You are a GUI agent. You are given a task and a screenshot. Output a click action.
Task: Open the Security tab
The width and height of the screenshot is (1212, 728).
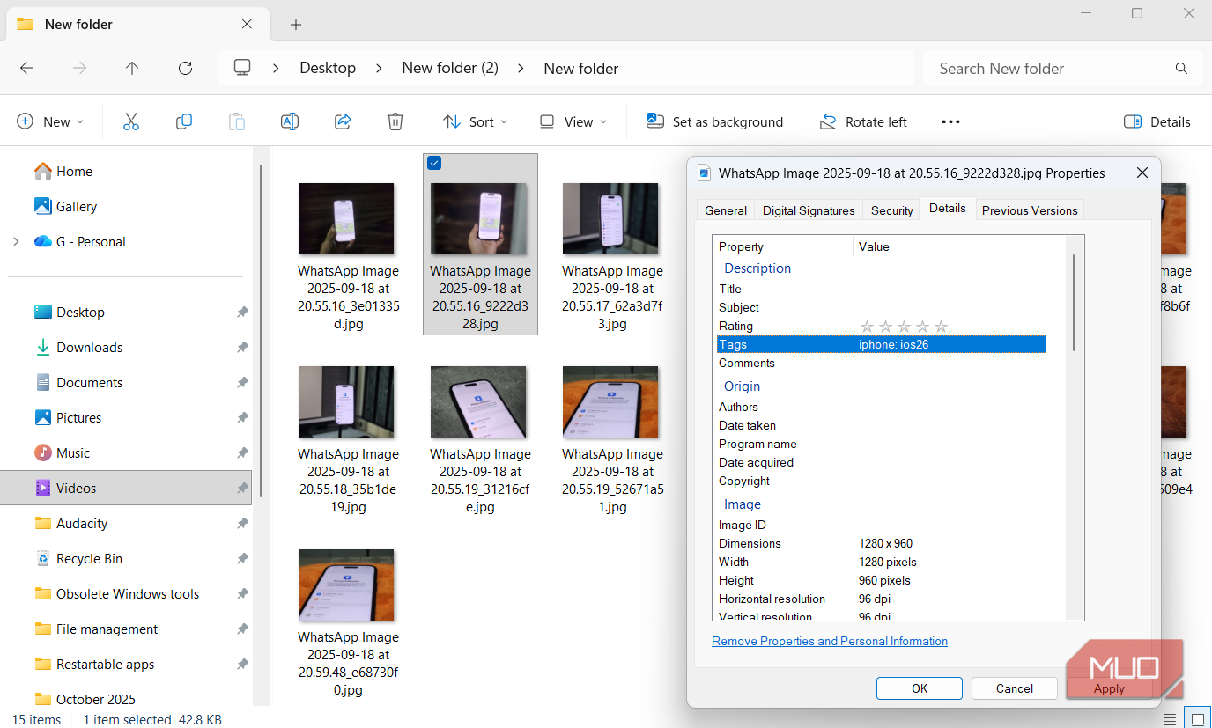tap(892, 210)
